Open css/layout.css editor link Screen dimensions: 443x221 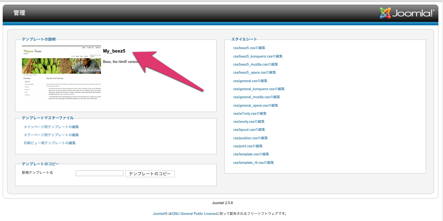(x=249, y=129)
